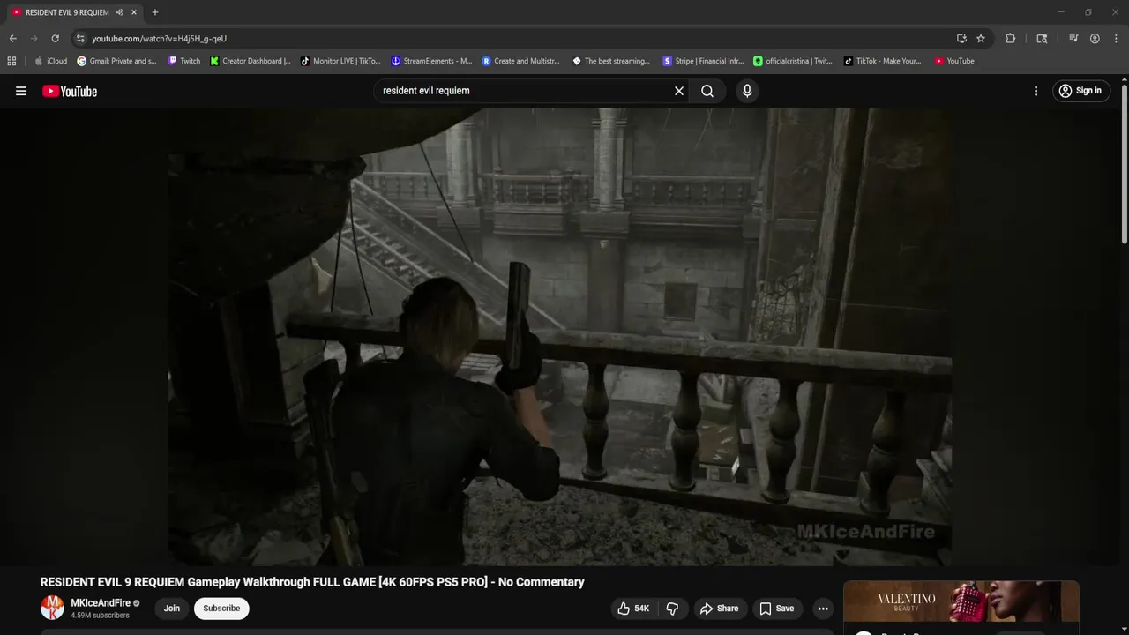The height and width of the screenshot is (635, 1129).
Task: Open the Stripe Financial Infrastructure bookmark
Action: (703, 61)
